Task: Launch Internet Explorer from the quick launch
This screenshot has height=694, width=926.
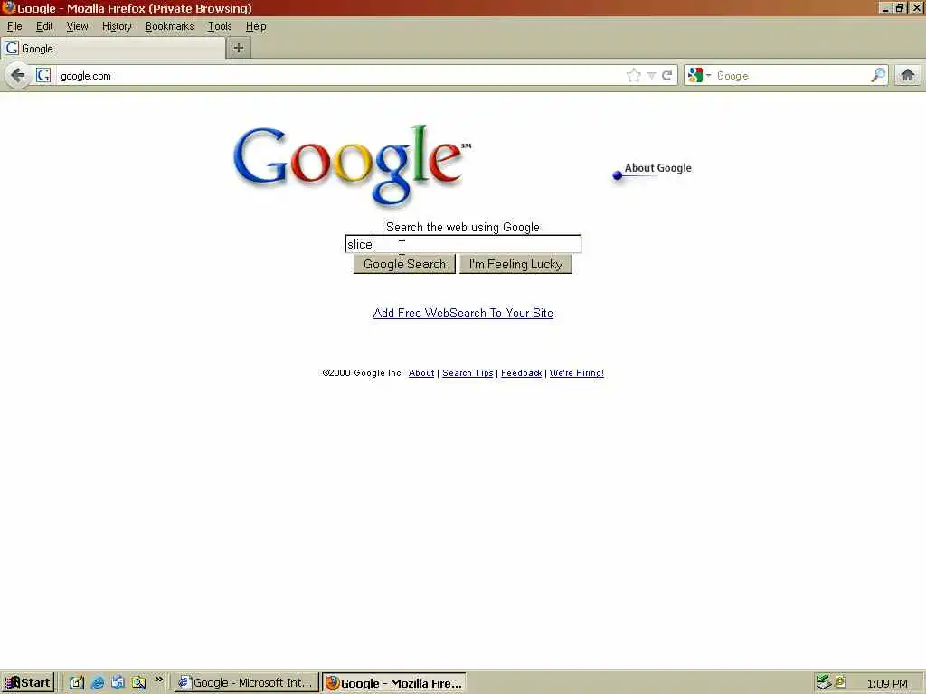Action: pyautogui.click(x=98, y=683)
